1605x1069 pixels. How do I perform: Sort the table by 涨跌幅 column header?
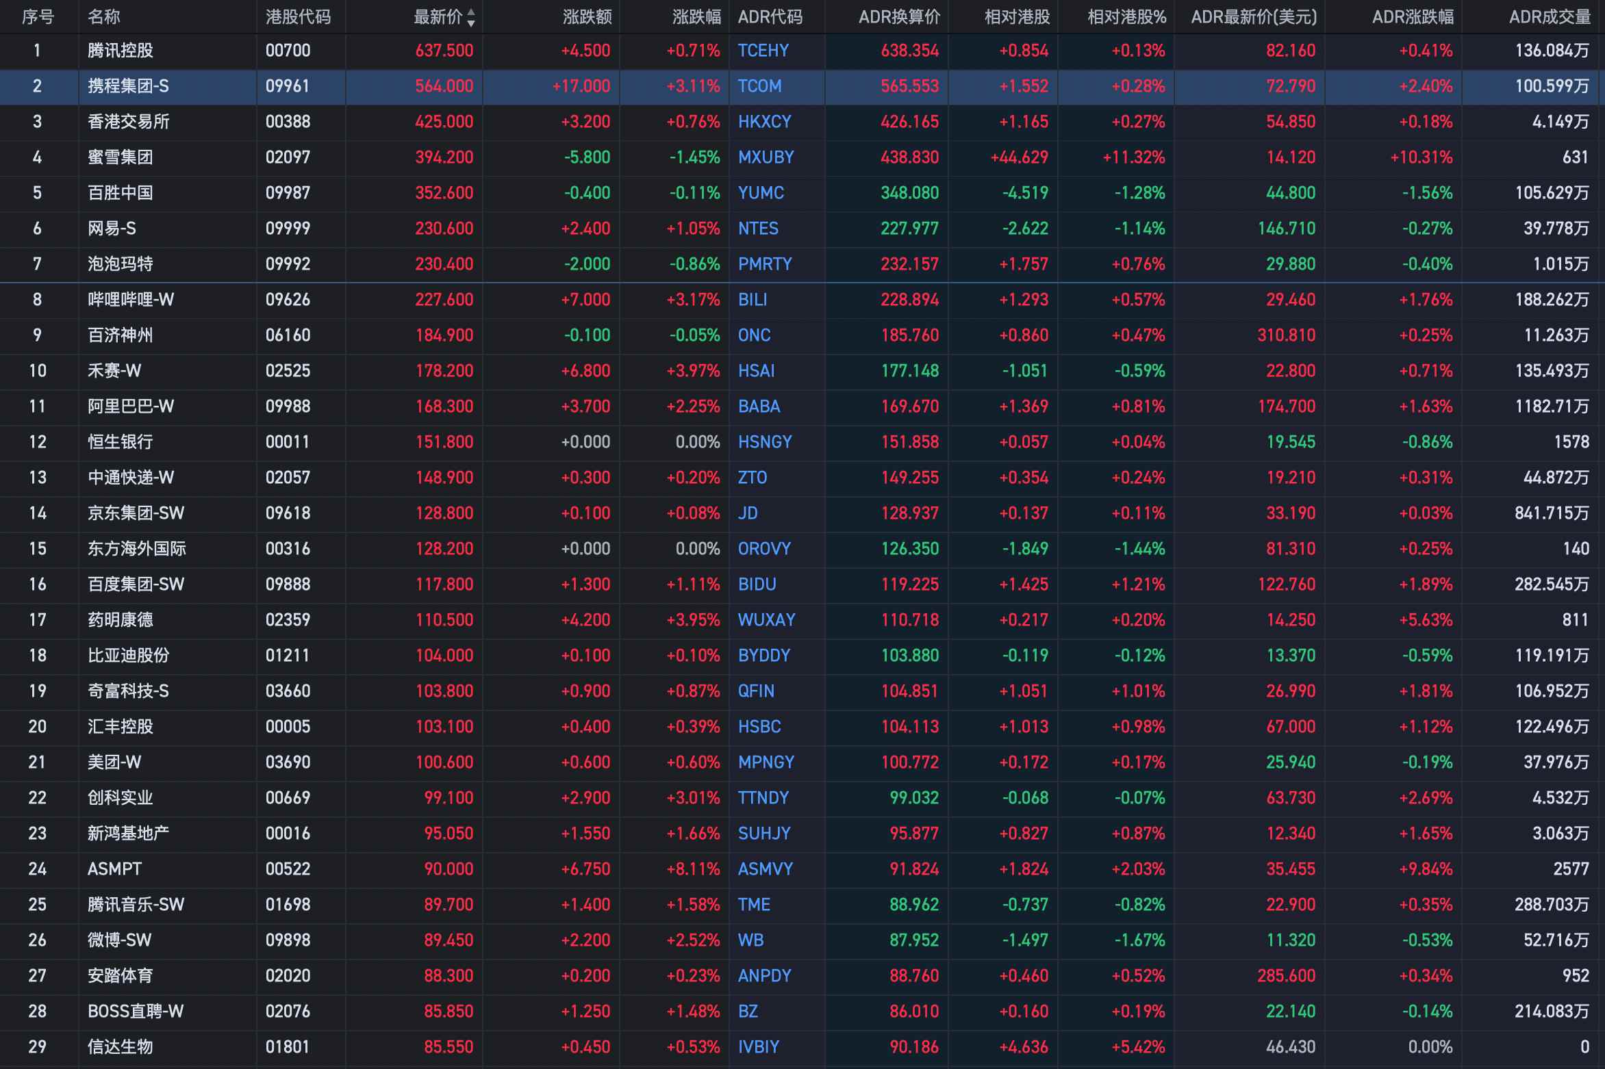[x=696, y=17]
